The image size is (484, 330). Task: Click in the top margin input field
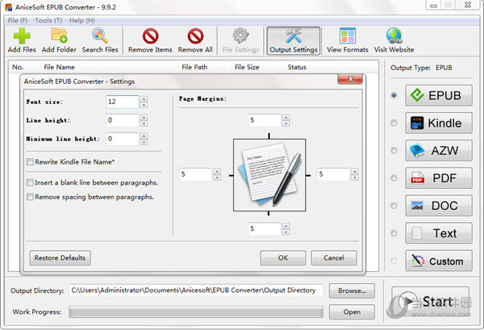265,120
